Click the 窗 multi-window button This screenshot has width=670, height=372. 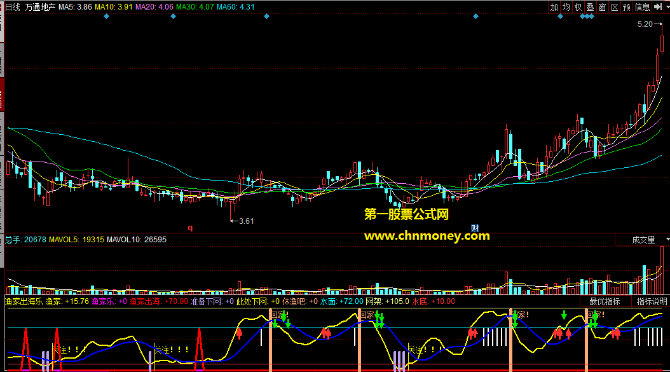coord(602,7)
